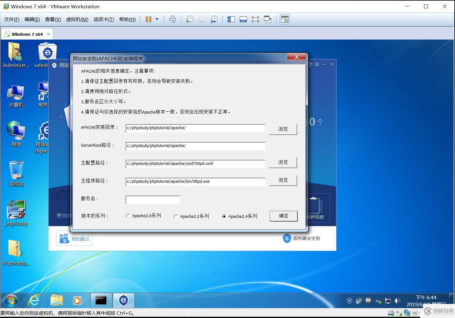Select the Windows 7 x64 VM tab

[x=27, y=34]
